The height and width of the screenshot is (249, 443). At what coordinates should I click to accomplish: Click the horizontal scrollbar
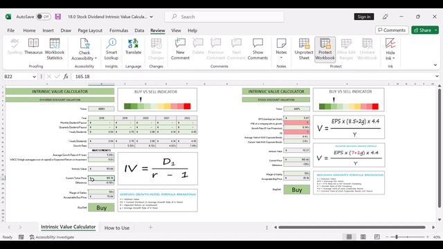point(352,228)
